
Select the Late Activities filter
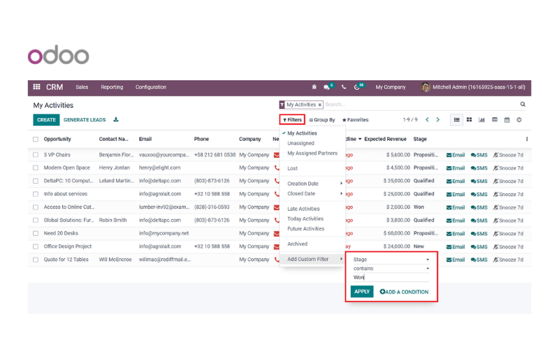click(303, 209)
